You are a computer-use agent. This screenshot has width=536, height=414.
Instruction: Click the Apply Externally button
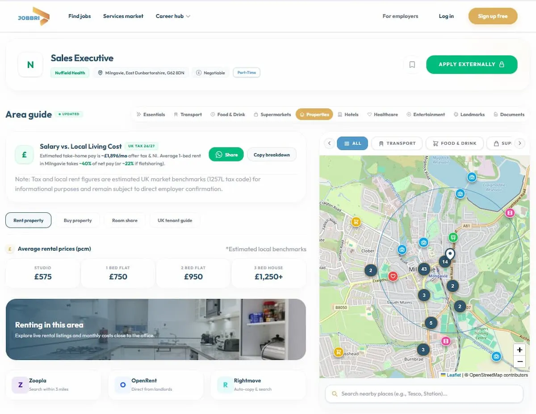472,64
